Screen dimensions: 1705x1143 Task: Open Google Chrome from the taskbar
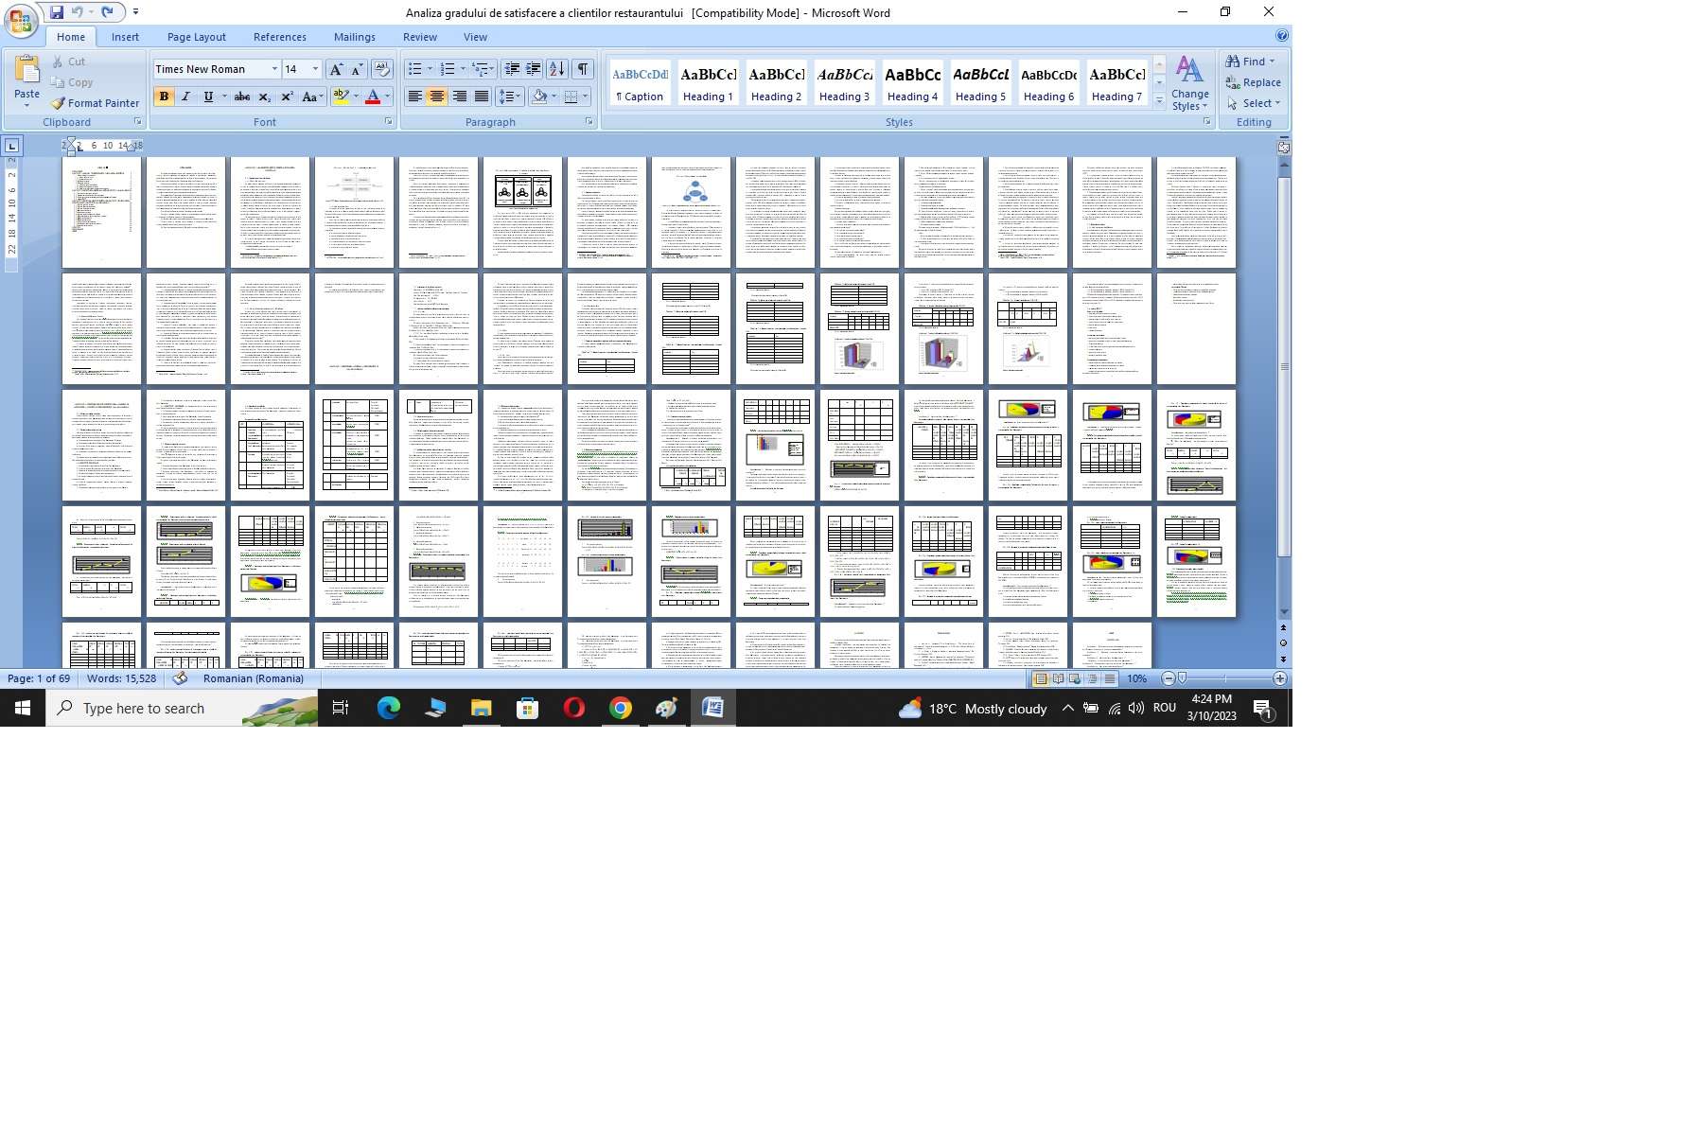[621, 708]
